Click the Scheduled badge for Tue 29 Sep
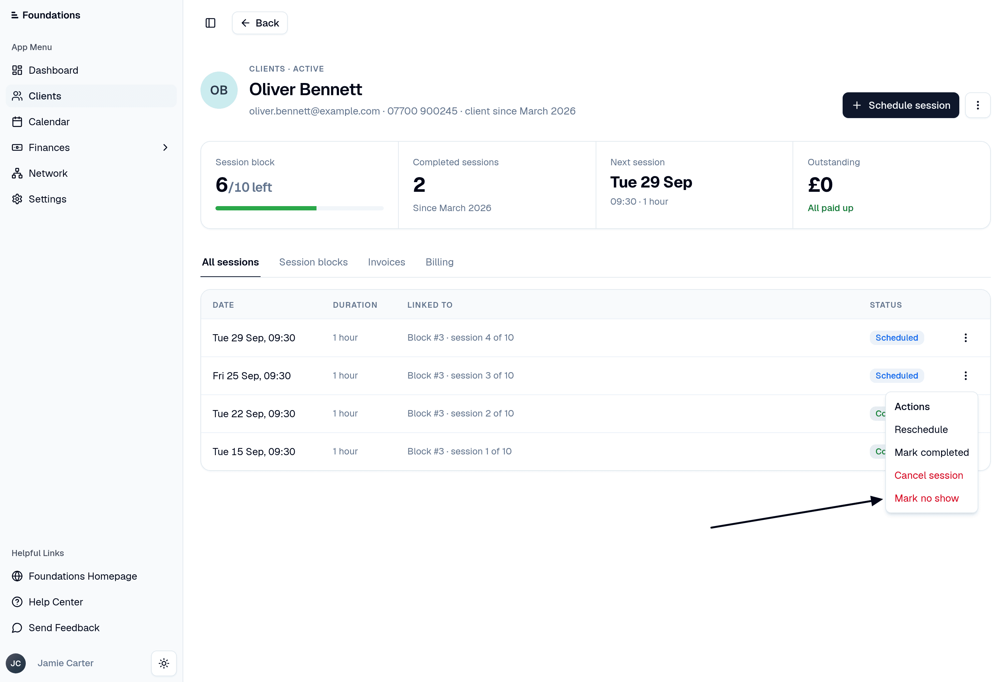Screen dimensions: 1008x682 tap(897, 338)
